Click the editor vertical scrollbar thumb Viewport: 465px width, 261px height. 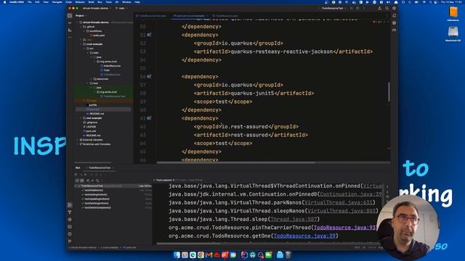point(389,92)
